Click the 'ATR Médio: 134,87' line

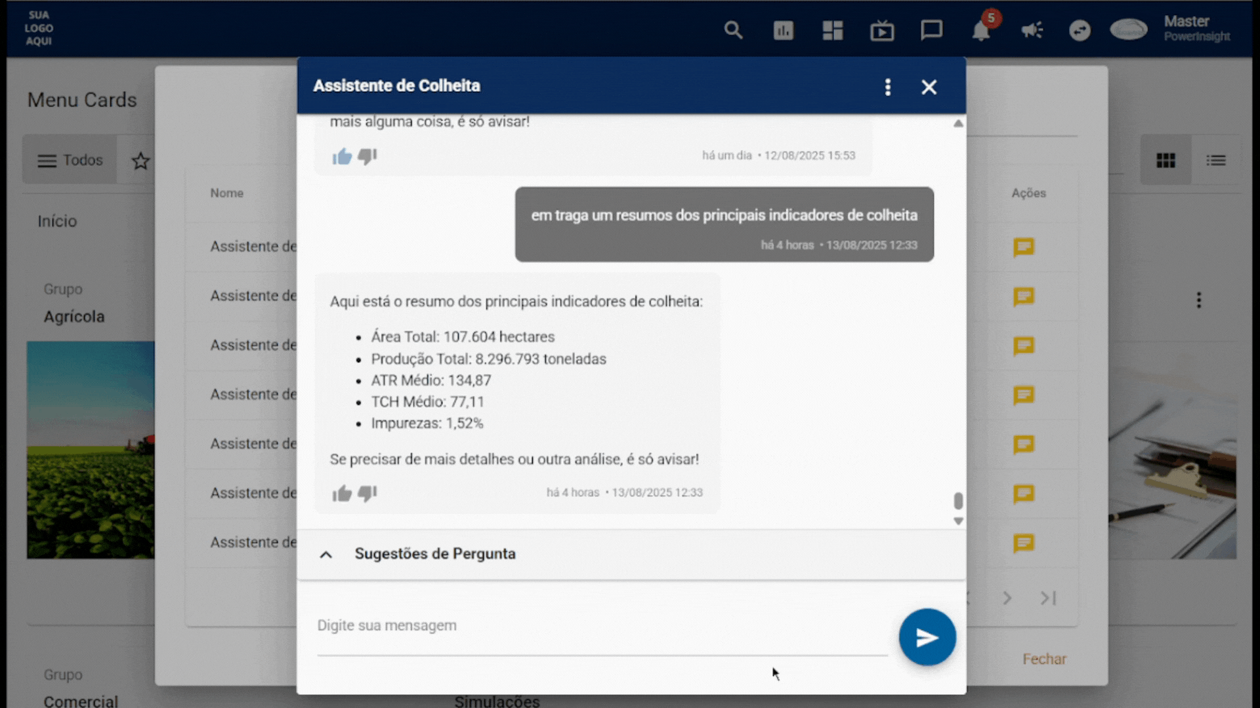430,380
